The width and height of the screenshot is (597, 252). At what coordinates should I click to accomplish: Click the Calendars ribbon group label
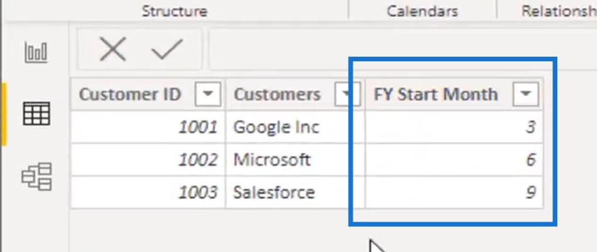[x=422, y=11]
